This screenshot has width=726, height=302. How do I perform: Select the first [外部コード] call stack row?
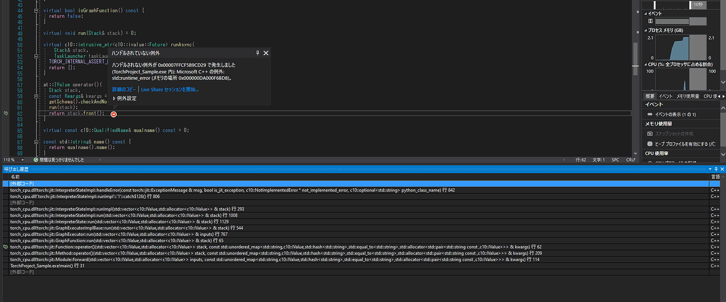click(361, 184)
